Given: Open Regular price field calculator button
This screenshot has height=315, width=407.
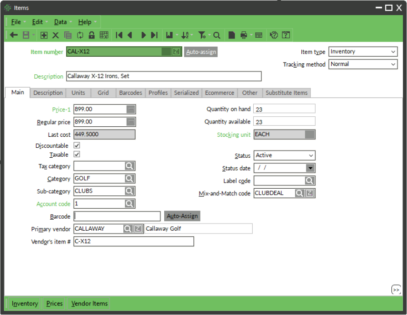Looking at the screenshot, I should click(x=131, y=122).
